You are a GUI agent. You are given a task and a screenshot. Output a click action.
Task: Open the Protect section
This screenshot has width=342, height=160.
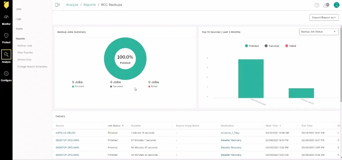(6, 38)
